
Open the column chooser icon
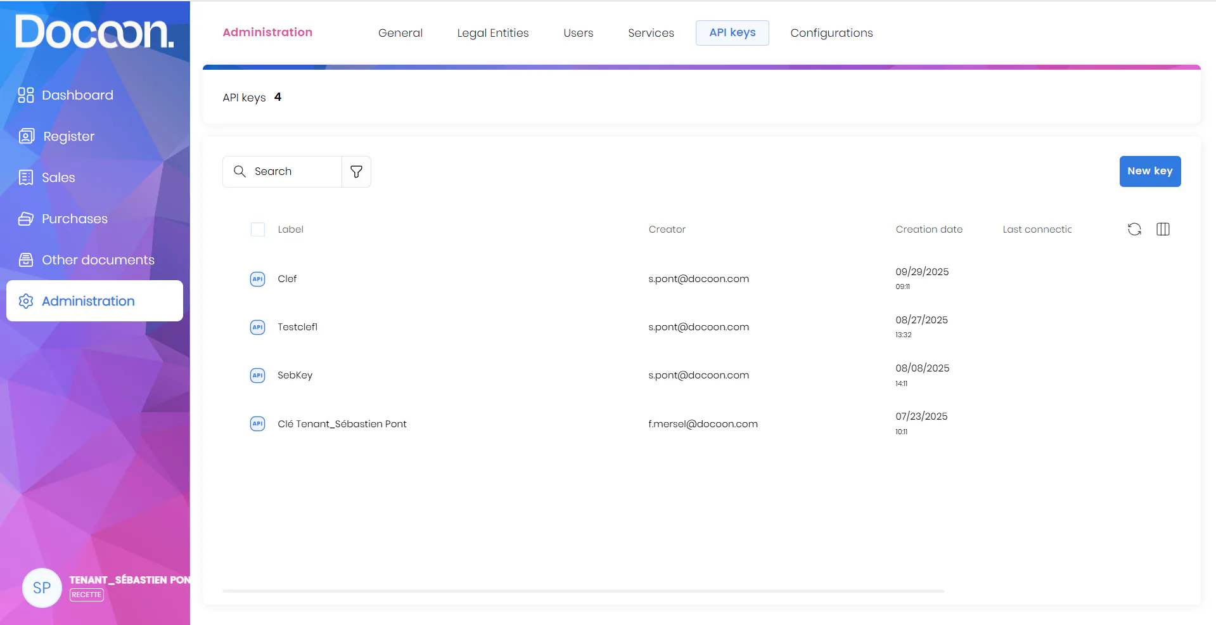(x=1163, y=229)
